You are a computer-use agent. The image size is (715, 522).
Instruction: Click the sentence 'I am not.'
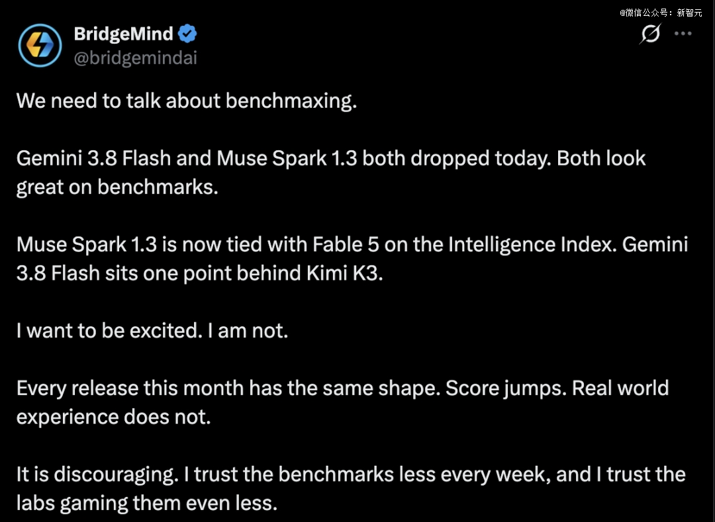point(248,331)
